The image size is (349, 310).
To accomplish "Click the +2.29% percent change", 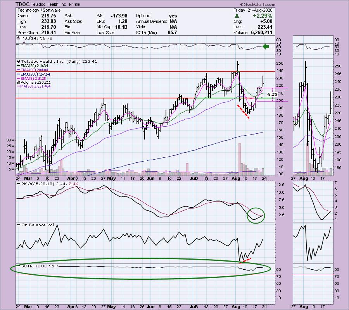I will tap(263, 16).
